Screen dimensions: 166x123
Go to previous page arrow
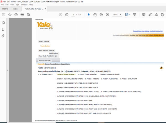60,15
